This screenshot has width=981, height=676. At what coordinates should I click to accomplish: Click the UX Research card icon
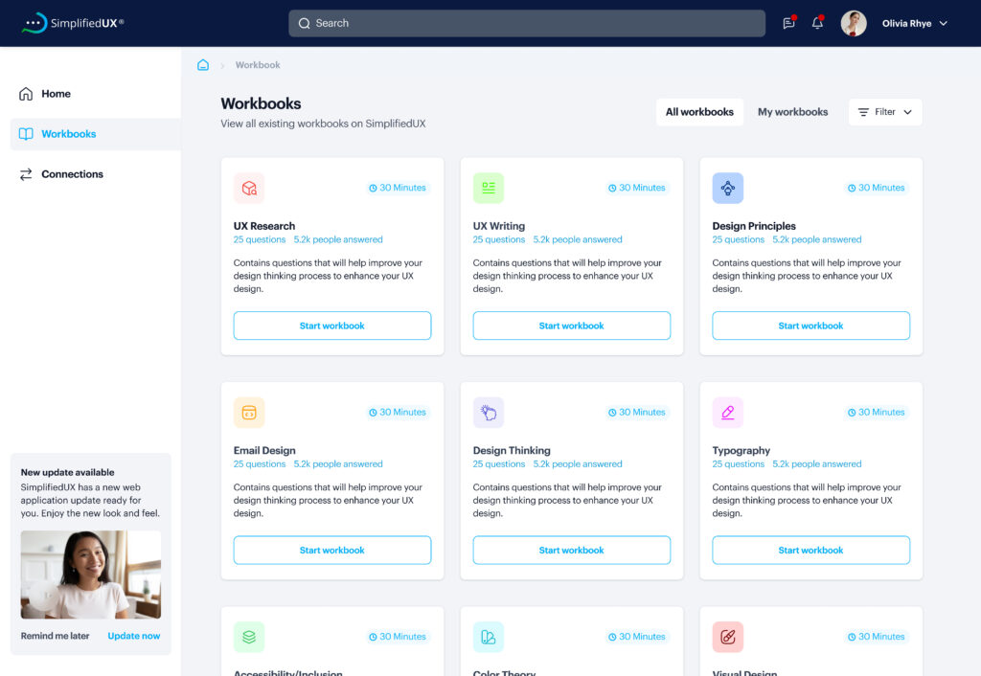click(x=249, y=188)
